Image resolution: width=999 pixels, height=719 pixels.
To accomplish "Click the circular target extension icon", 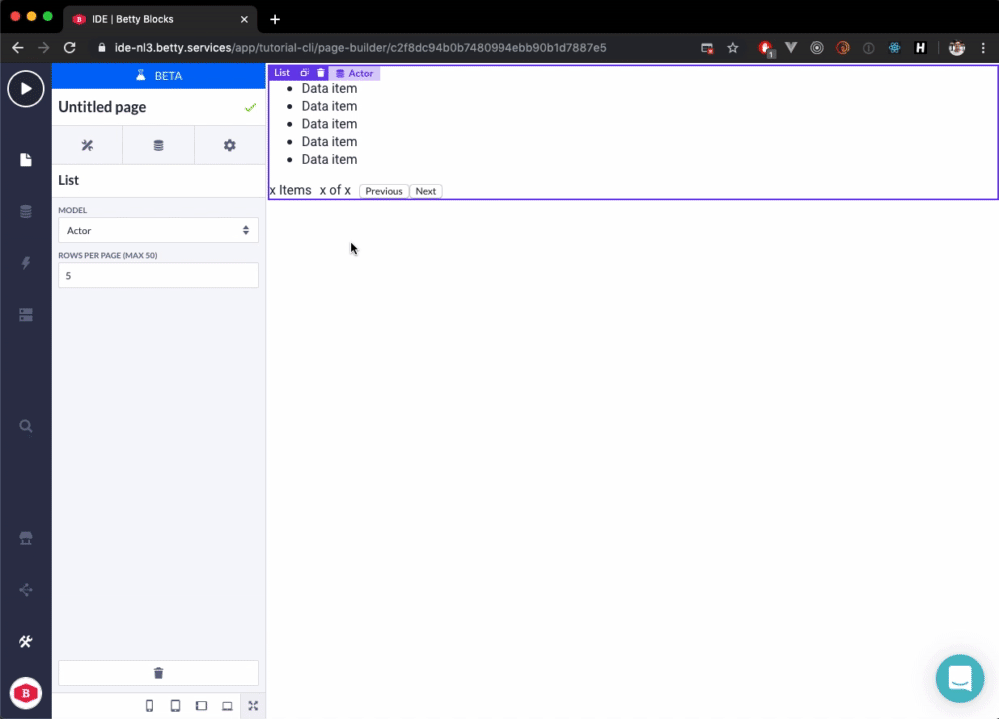I will pos(817,48).
